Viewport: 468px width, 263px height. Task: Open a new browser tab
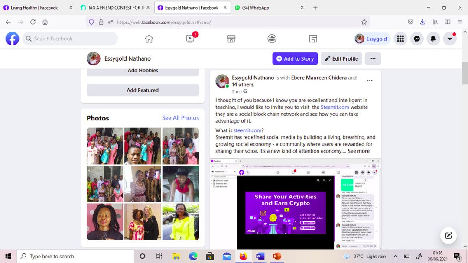point(315,8)
